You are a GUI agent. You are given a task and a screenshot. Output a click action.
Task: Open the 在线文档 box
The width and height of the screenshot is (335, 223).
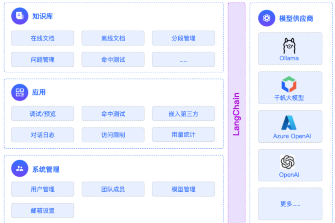pos(43,38)
